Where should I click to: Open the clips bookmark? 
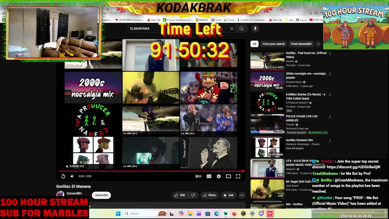(289, 20)
